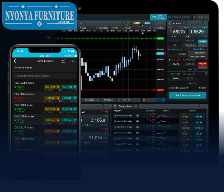Open Favourites in the chart bottom bar
224x192 pixels.
89,100
